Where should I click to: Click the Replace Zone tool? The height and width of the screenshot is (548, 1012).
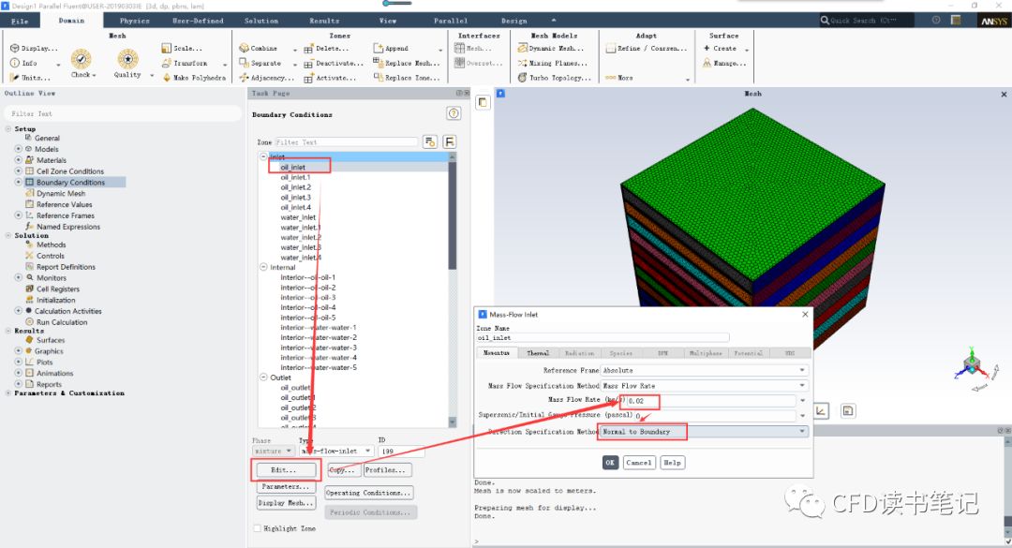click(407, 78)
